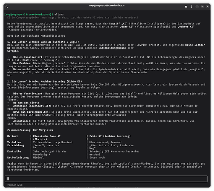Click the bold text 'Das Problem:'
This screenshot has width=214, height=191.
click(x=22, y=63)
